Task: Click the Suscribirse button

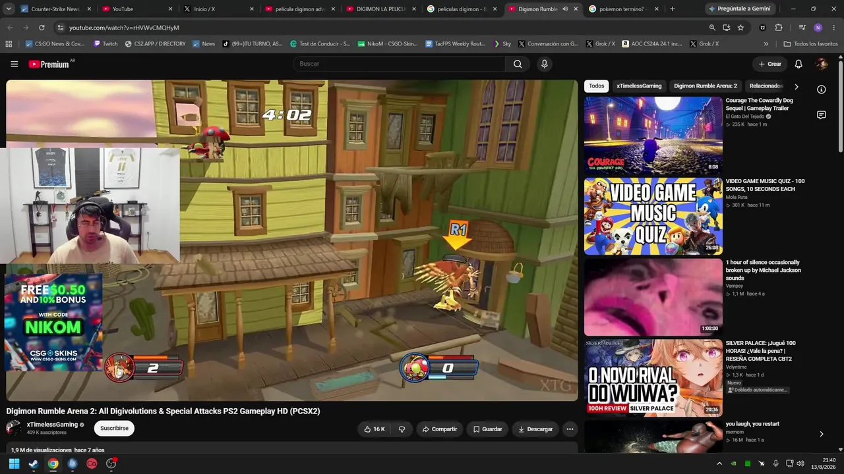Action: point(114,429)
